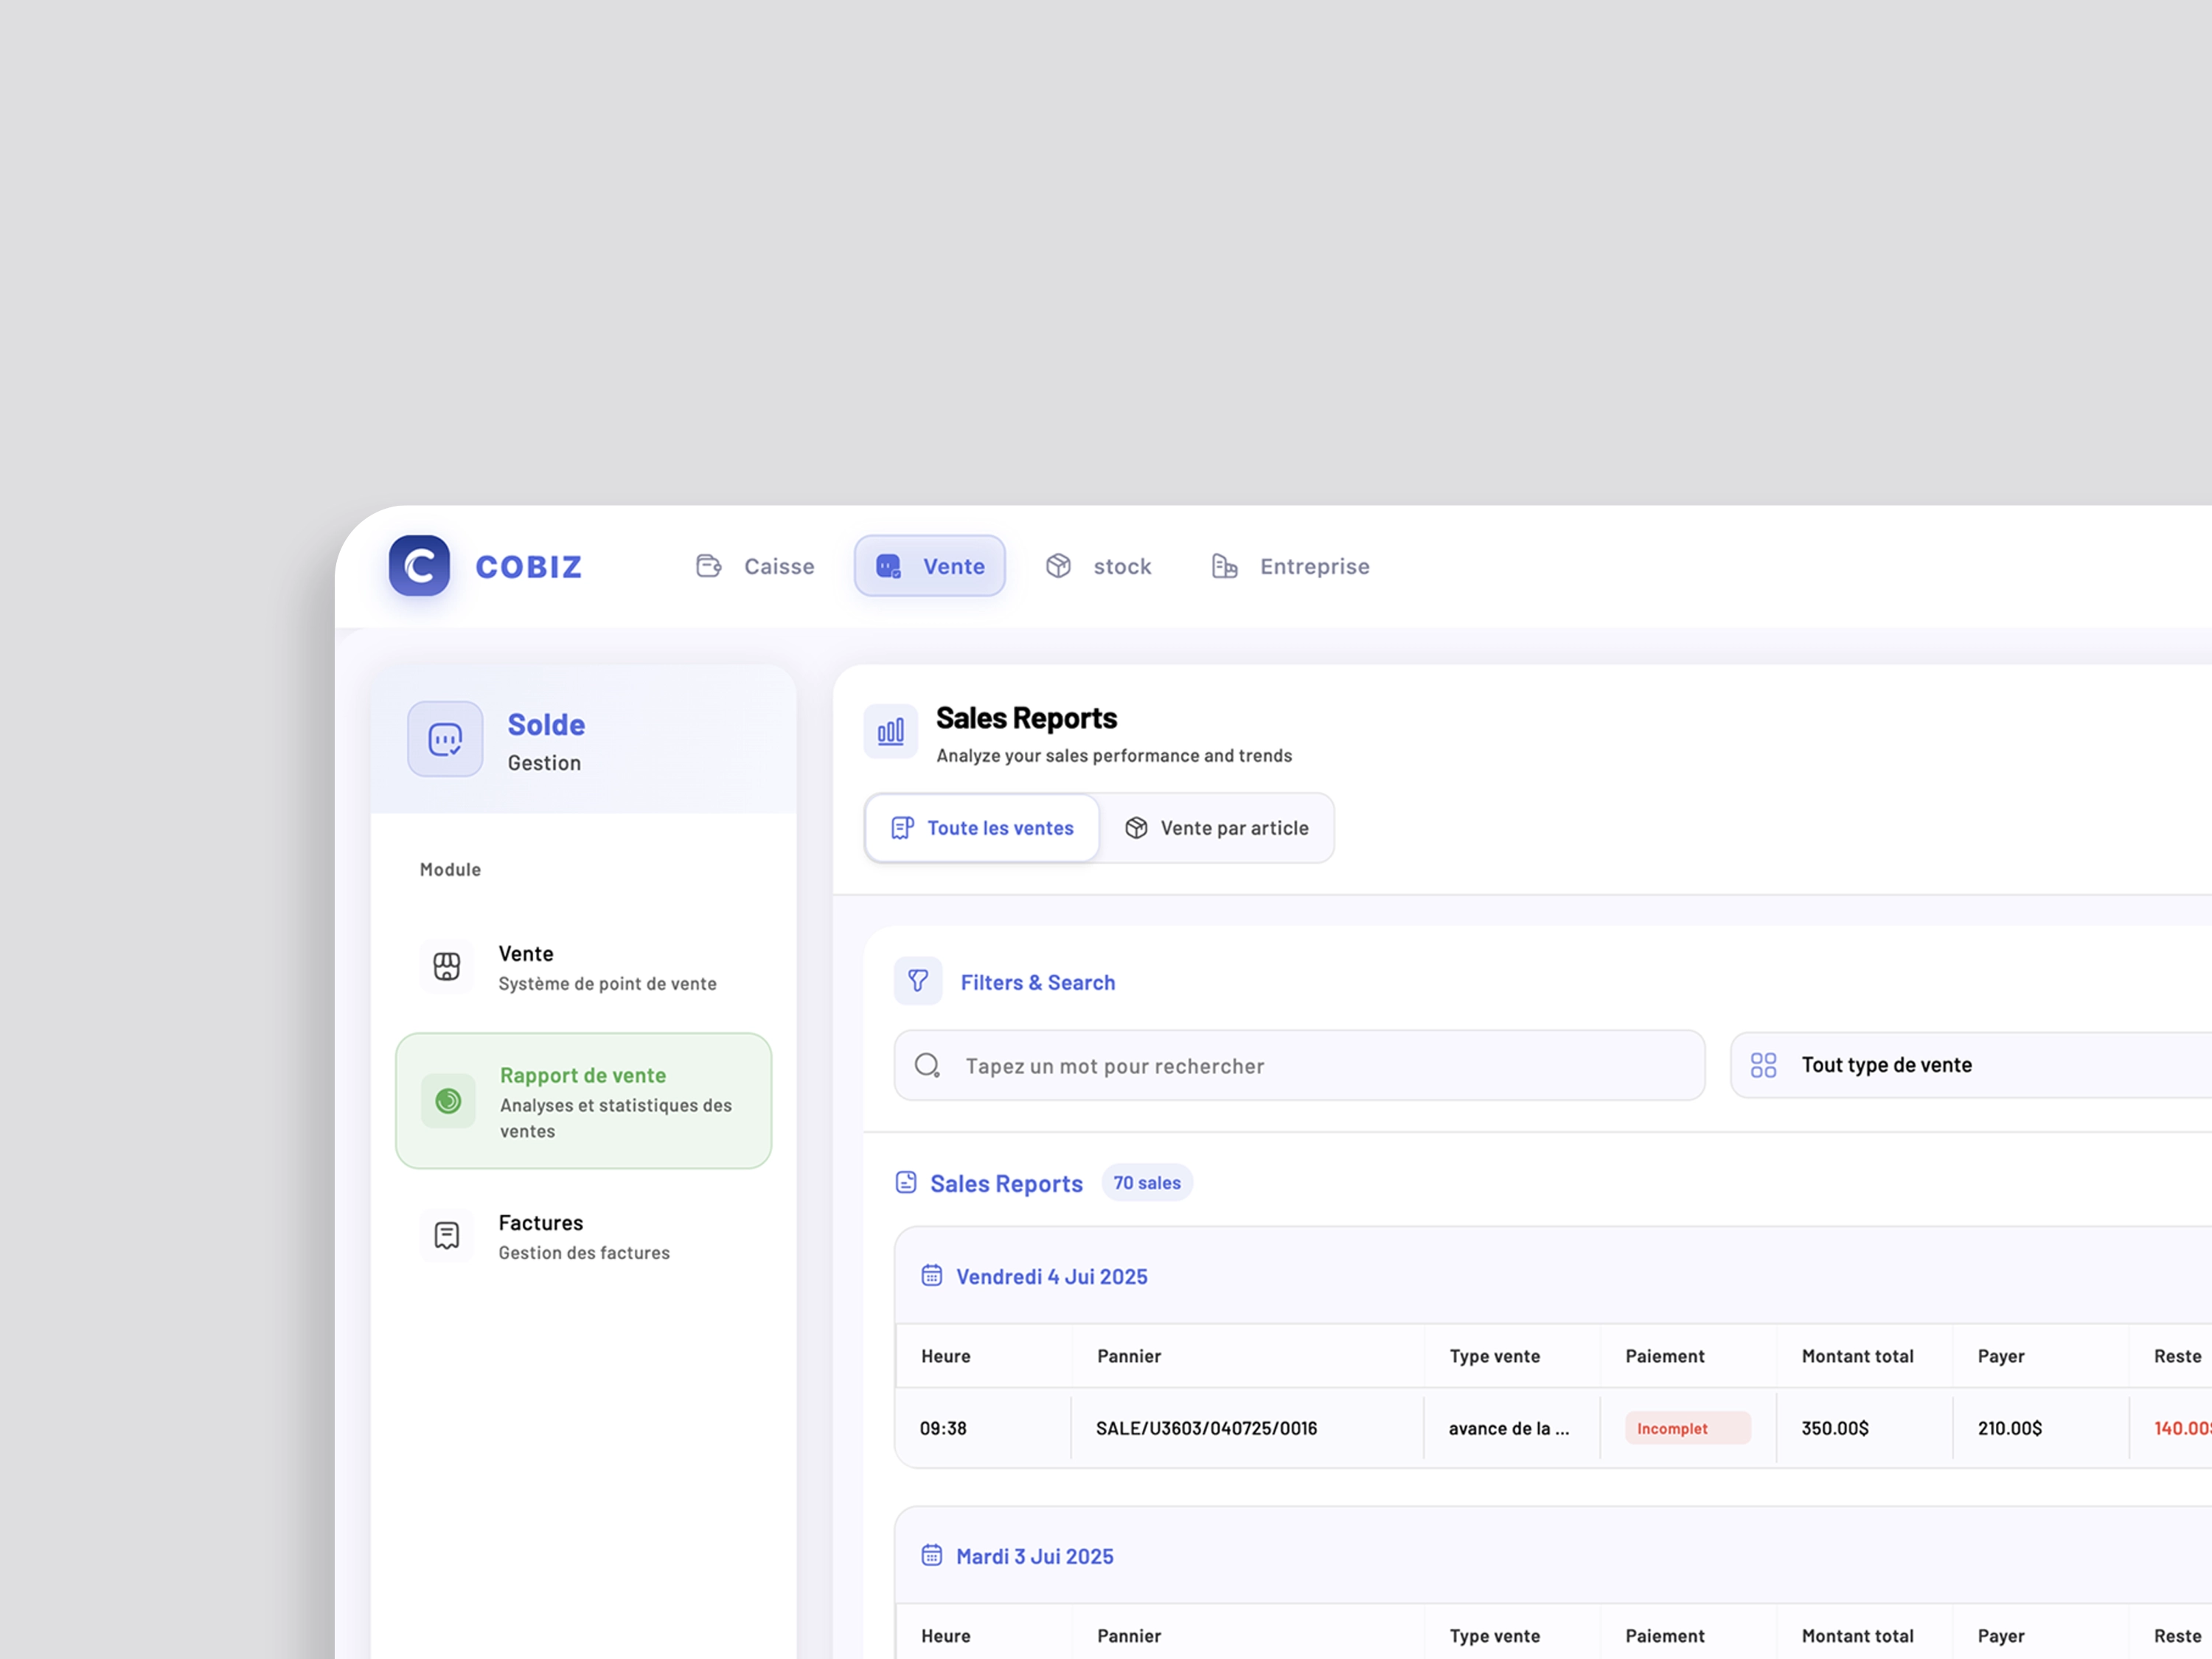Click Heure column header under Vendredi

pos(946,1356)
